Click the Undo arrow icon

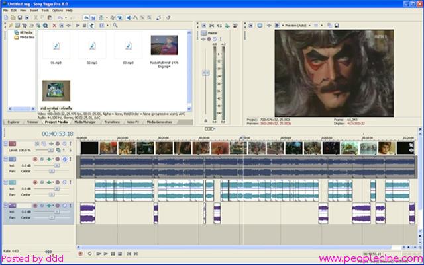click(60, 18)
